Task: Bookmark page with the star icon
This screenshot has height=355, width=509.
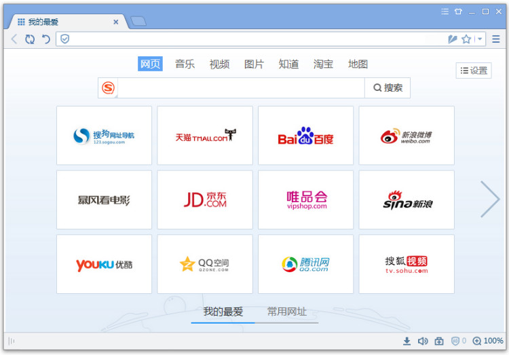Action: [466, 39]
